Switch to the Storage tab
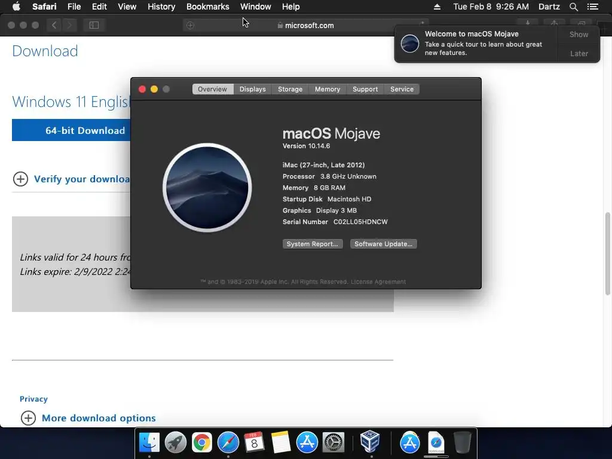 290,89
